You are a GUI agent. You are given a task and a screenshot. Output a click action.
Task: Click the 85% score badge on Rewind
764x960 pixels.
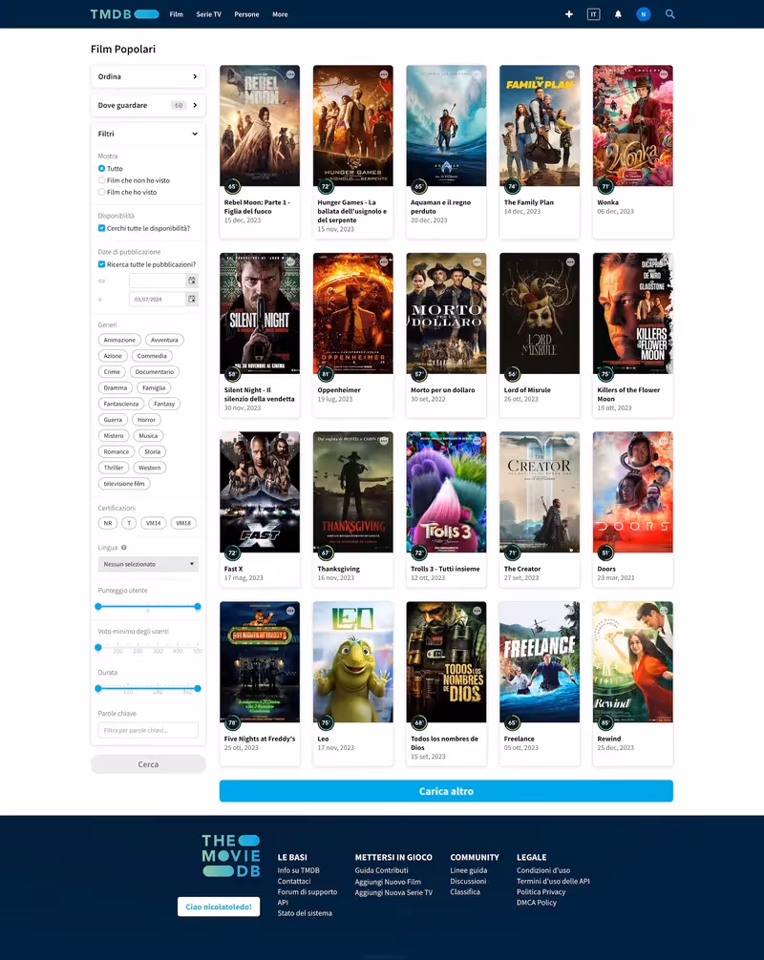[605, 722]
